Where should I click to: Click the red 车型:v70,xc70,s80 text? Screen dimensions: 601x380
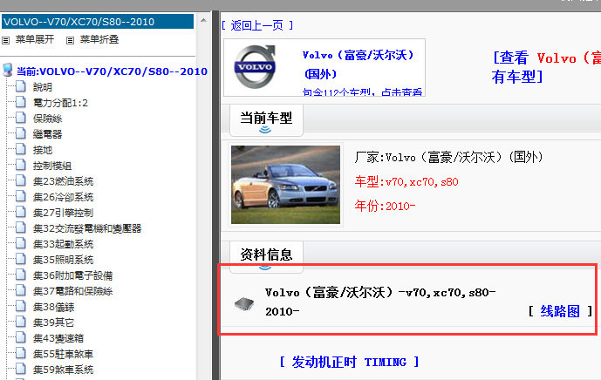406,181
